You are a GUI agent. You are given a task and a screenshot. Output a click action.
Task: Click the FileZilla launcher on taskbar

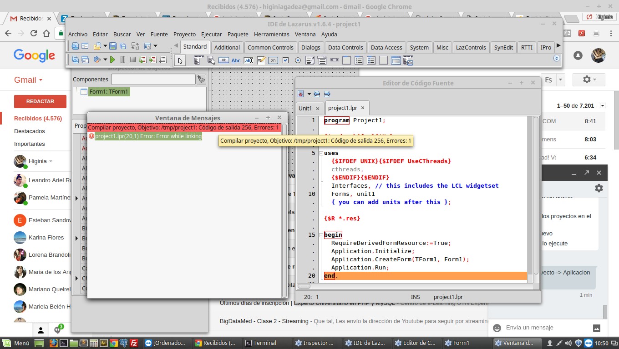click(134, 343)
